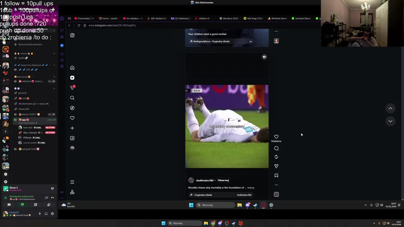Open Instagram notifications heart icon

coord(72,118)
